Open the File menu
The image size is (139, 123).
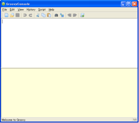[5, 10]
